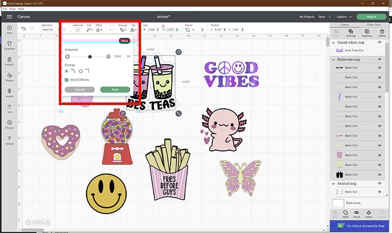Image resolution: width=392 pixels, height=233 pixels.
Task: Hide the purple straw Basic Cut layer
Action: (379, 97)
